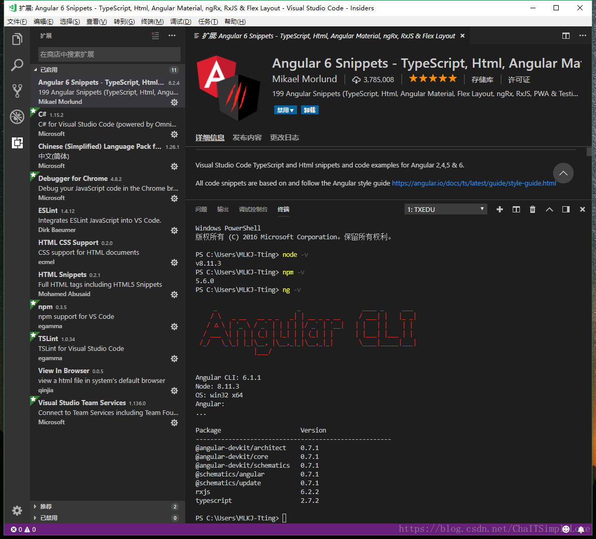Open the 存储库 repository link
The height and width of the screenshot is (539, 596).
click(x=482, y=80)
